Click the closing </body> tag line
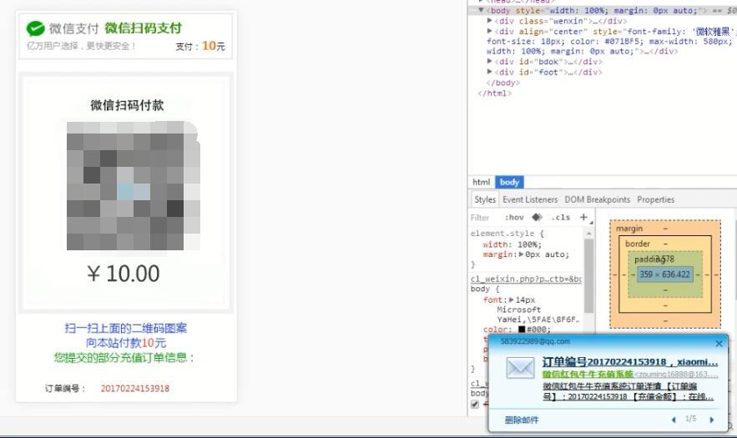The height and width of the screenshot is (438, 737). [x=503, y=83]
